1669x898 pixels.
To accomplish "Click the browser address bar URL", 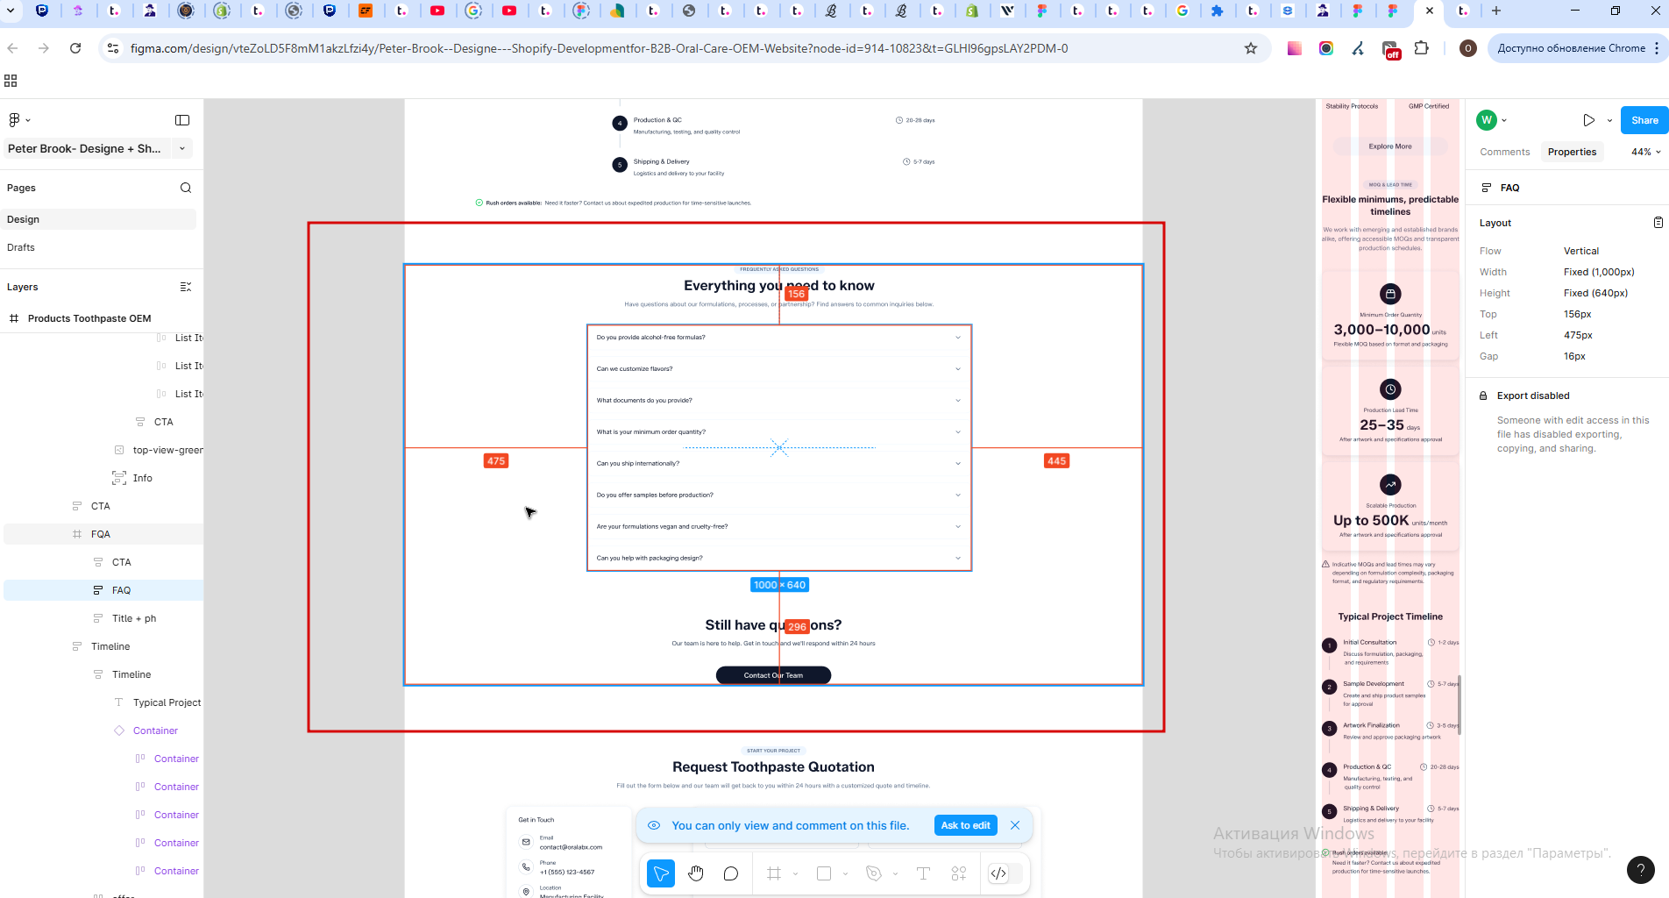I will [x=599, y=48].
